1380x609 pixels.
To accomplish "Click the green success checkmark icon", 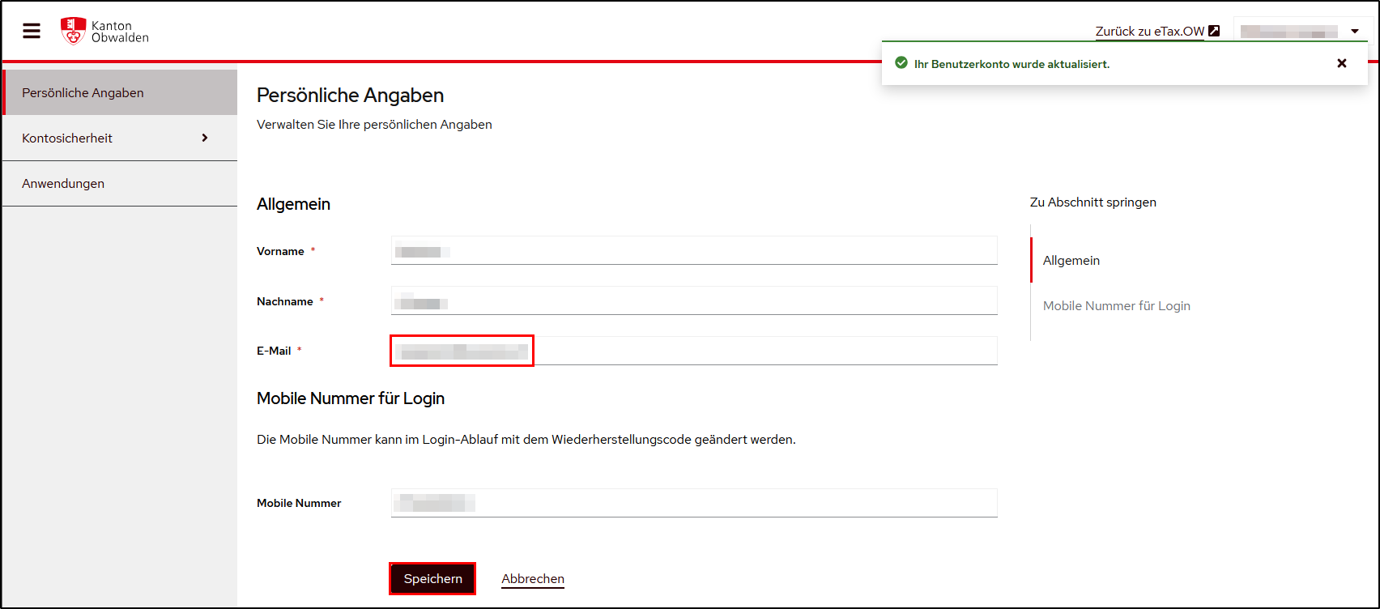I will pyautogui.click(x=901, y=63).
